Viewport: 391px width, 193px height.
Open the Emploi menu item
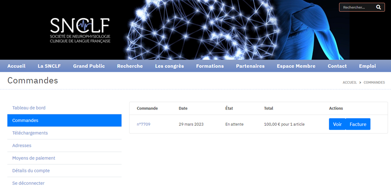pos(367,66)
